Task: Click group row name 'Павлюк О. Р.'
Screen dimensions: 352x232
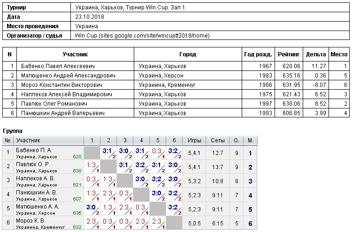Action: click(33, 164)
